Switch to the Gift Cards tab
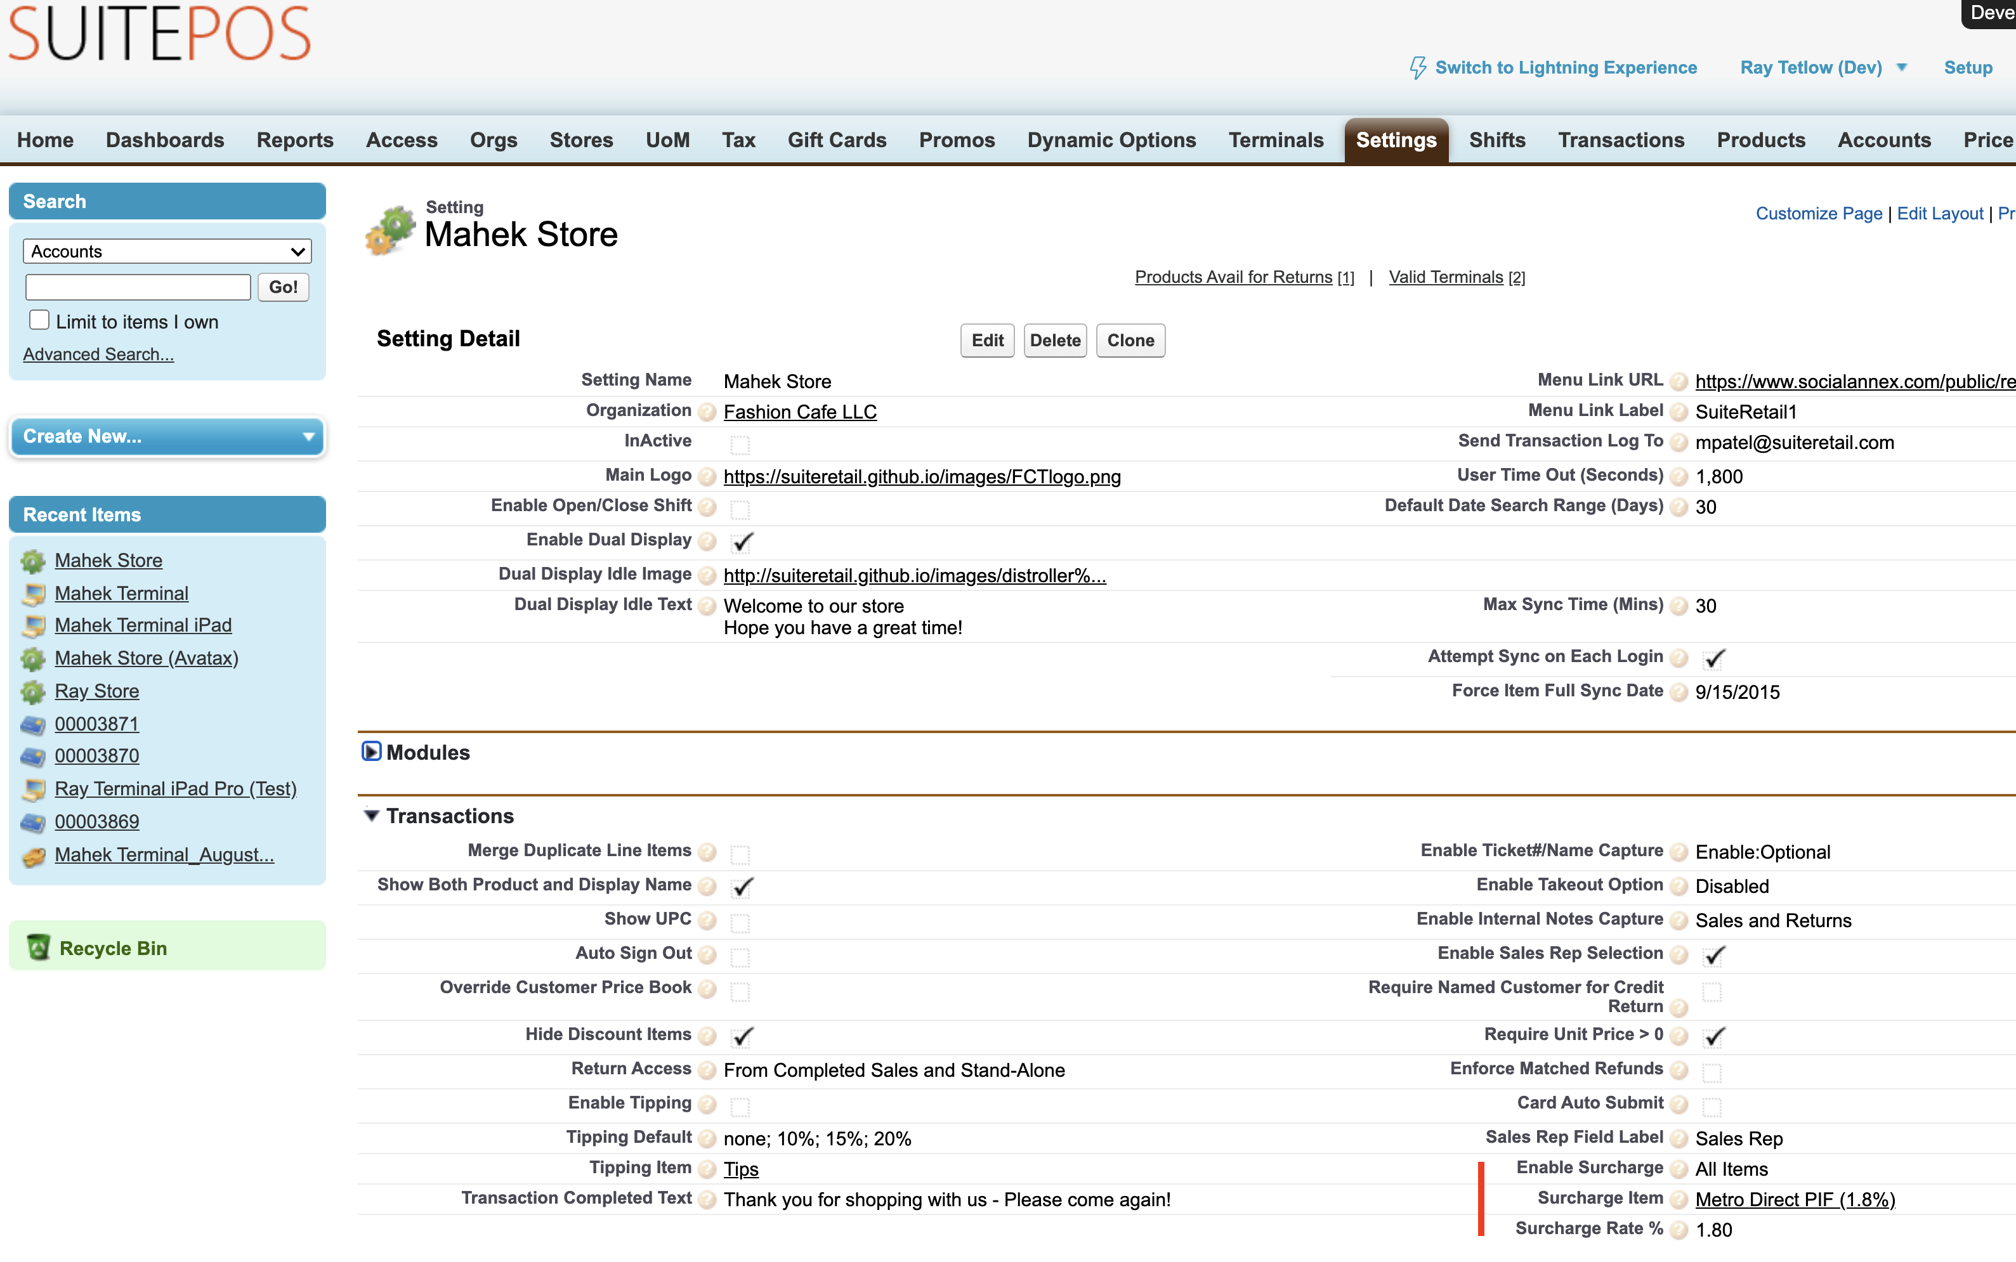This screenshot has height=1262, width=2016. (837, 140)
